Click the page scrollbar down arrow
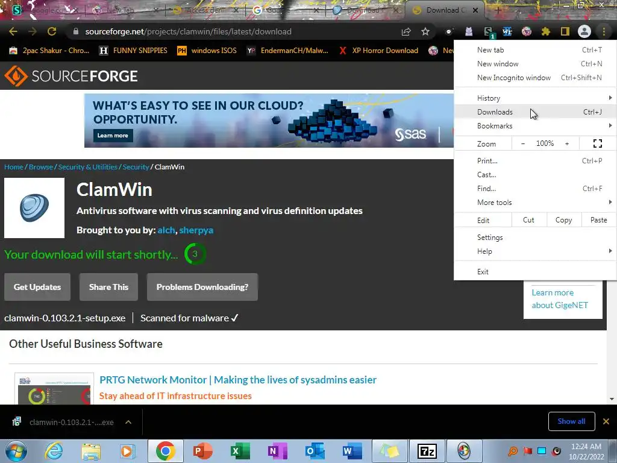The width and height of the screenshot is (617, 463). tap(612, 399)
